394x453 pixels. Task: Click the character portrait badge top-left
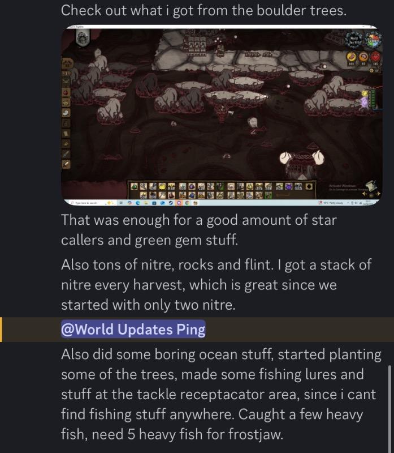(83, 38)
